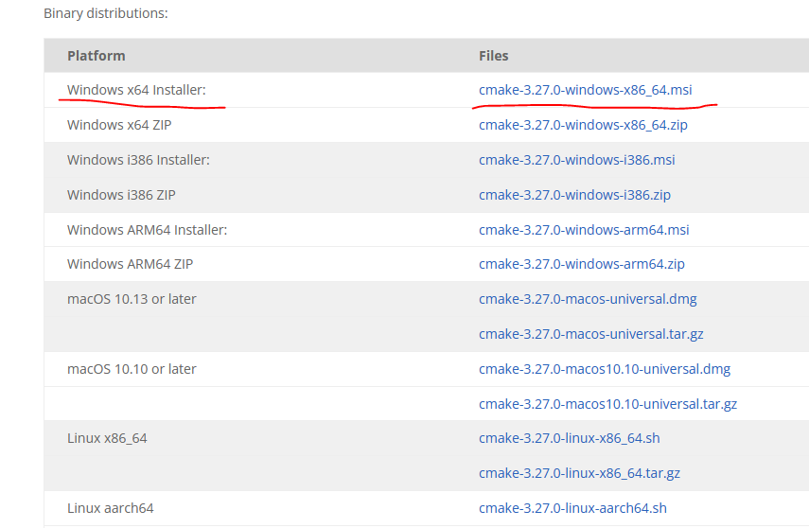Download cmake-3.27.0-macos10.10-universal.tar.gz
Screen dimensions: 809x528
[607, 404]
